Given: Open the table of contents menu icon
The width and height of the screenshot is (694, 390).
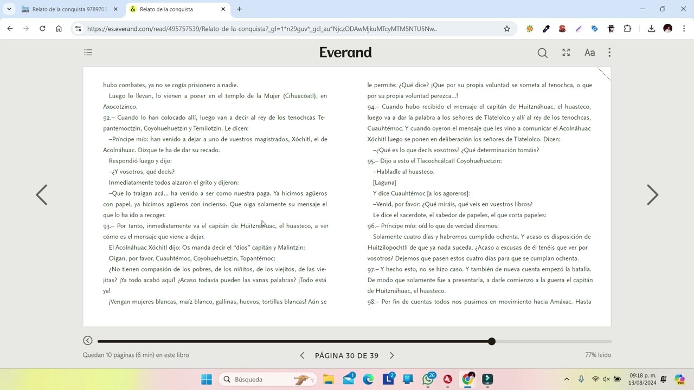Looking at the screenshot, I should tap(88, 53).
